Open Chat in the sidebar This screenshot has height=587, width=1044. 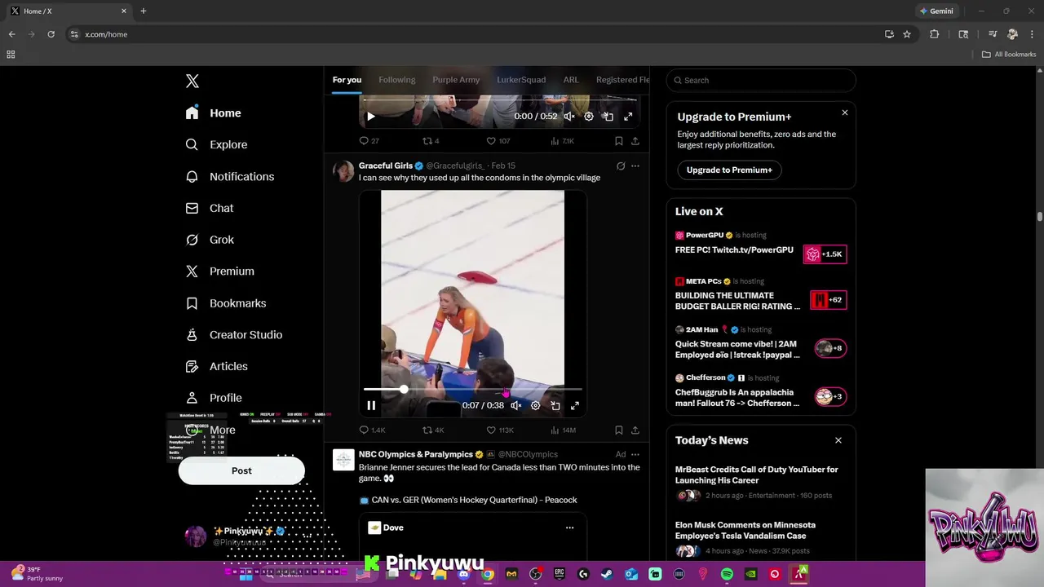[210, 208]
